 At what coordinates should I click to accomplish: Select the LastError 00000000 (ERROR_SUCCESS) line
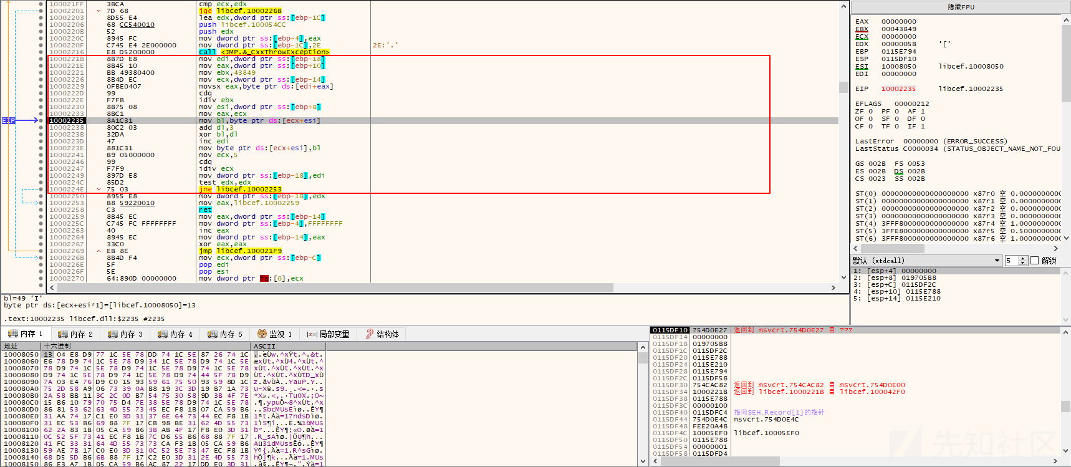coord(931,141)
